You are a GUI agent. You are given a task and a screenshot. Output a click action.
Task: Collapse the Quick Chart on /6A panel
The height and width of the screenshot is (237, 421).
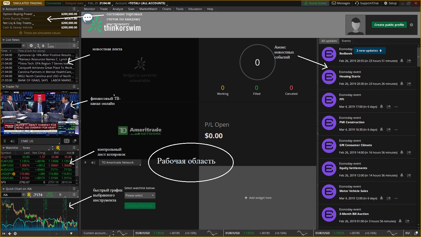click(x=3, y=189)
